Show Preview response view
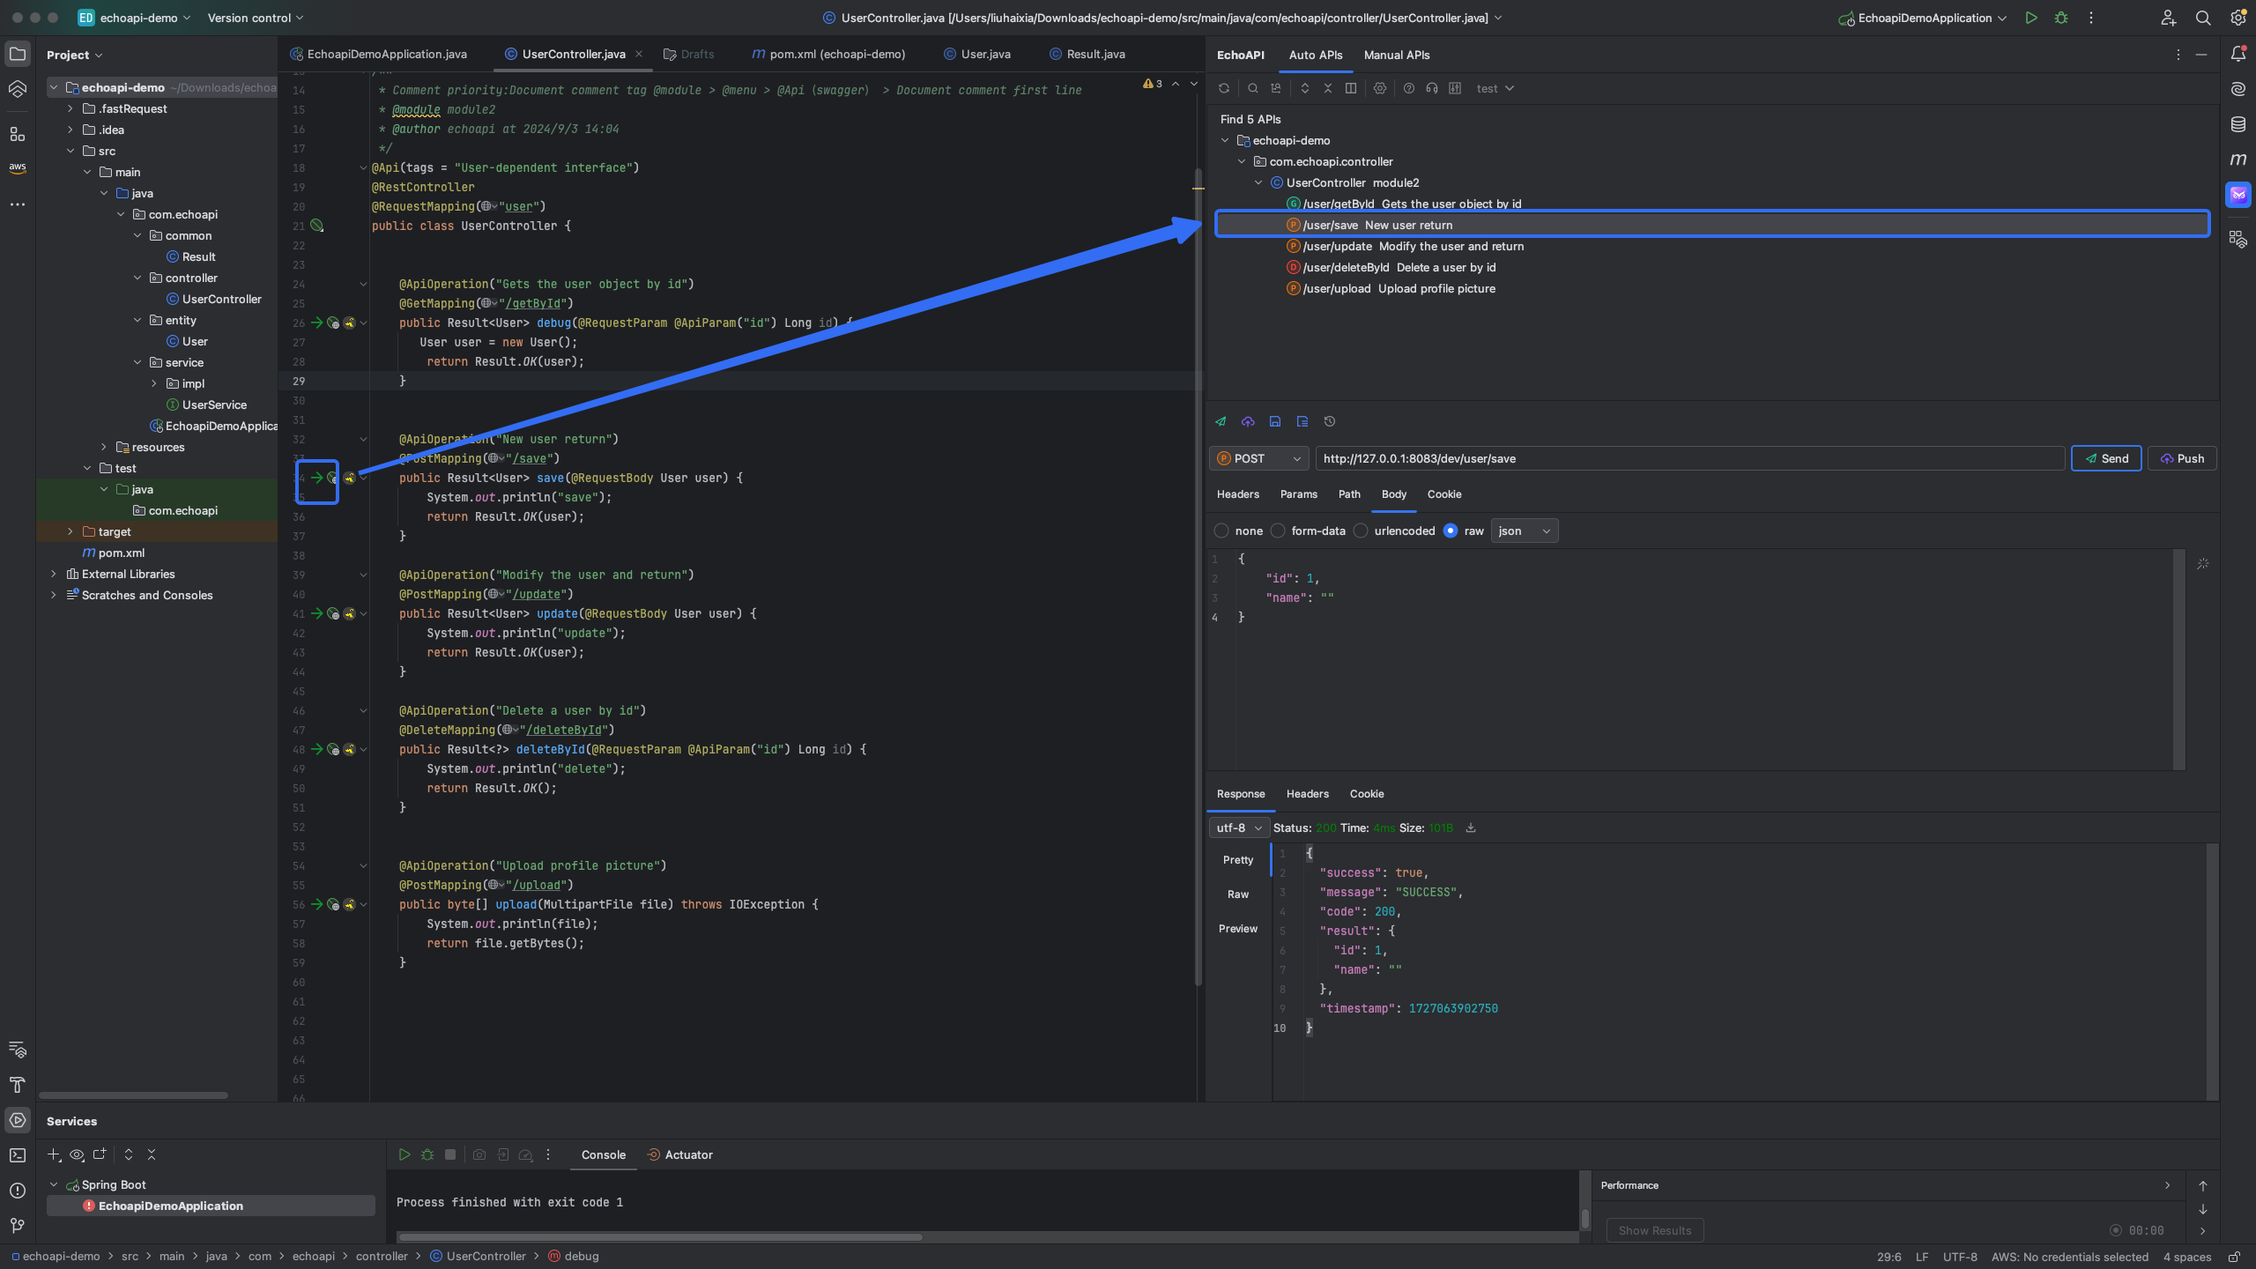This screenshot has width=2256, height=1269. tap(1238, 929)
